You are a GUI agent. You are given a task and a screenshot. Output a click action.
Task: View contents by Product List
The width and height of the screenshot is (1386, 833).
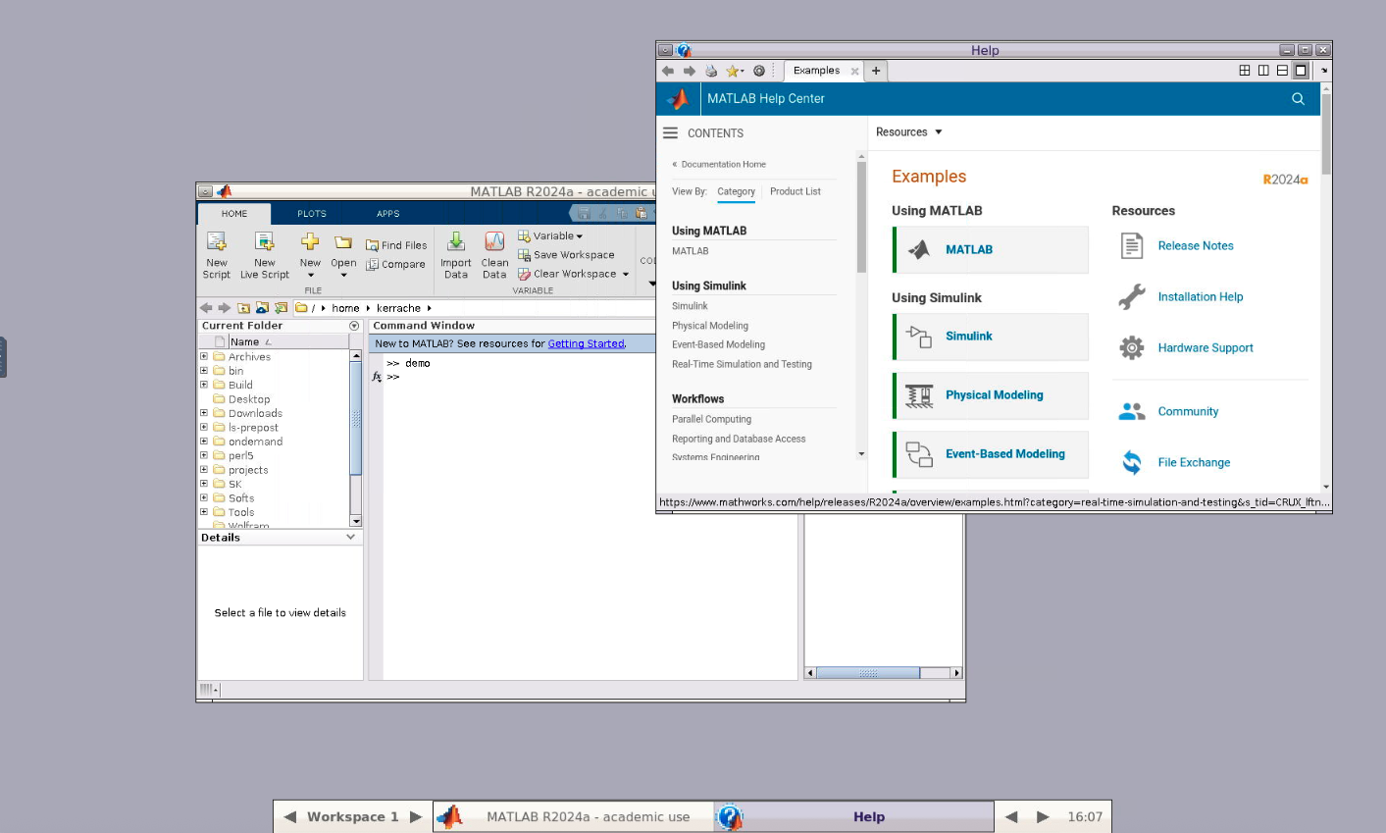pyautogui.click(x=796, y=191)
